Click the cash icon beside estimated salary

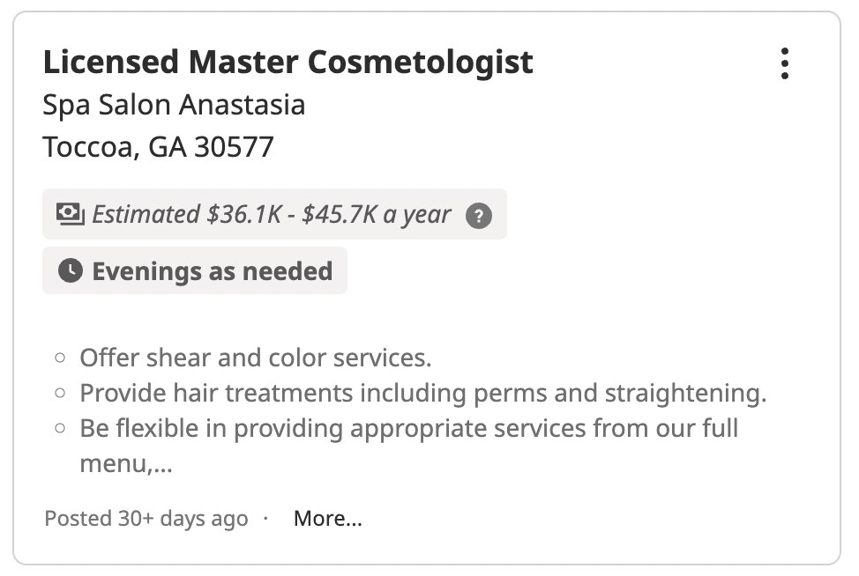(x=70, y=214)
